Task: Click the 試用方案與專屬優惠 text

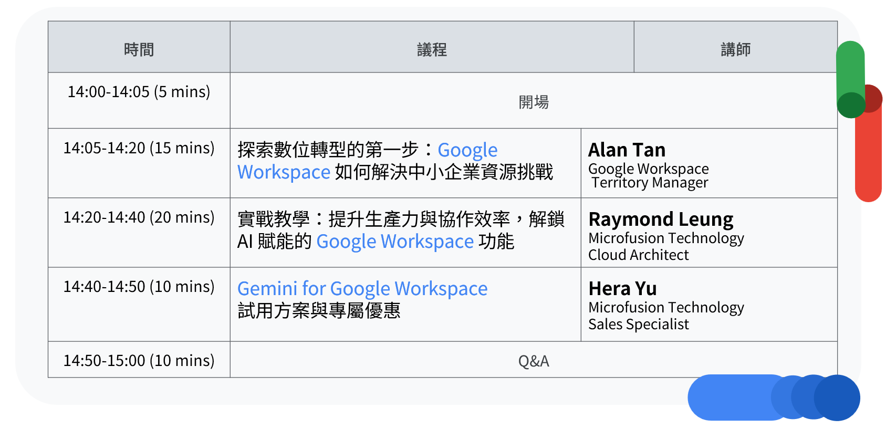Action: click(x=319, y=311)
